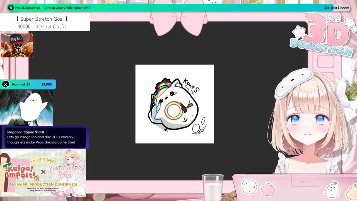Click the Yukinoshita Peo logo text

coord(66,172)
